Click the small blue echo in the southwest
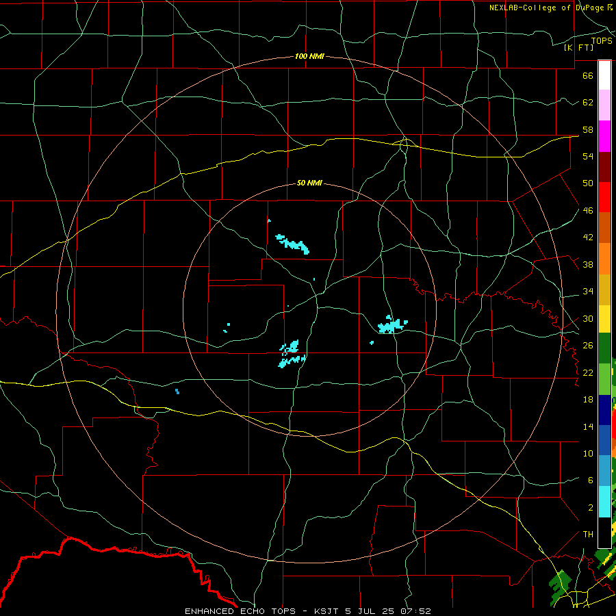This screenshot has width=616, height=616. (x=177, y=392)
